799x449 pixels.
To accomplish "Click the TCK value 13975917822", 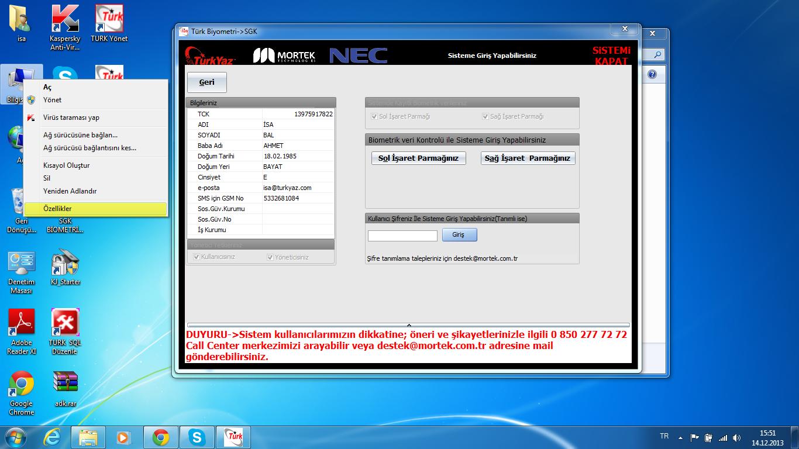I will (314, 114).
